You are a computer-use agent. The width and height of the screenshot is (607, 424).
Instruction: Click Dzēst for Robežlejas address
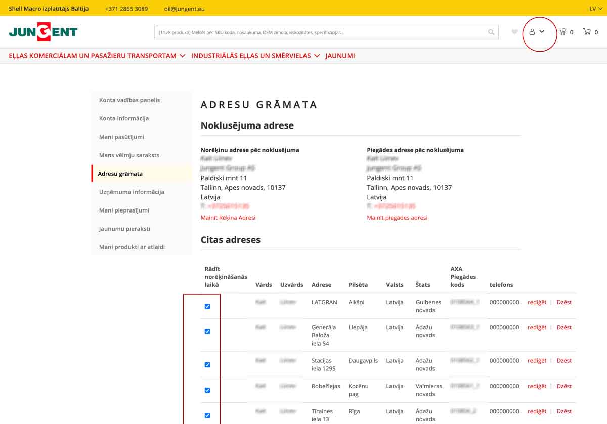click(564, 386)
